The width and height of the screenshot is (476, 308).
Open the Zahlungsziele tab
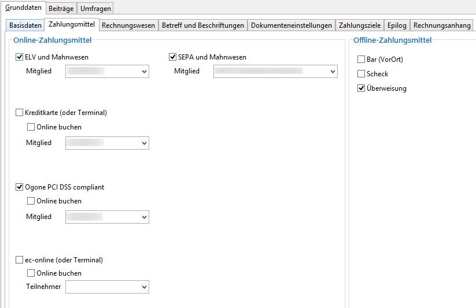[x=360, y=25]
